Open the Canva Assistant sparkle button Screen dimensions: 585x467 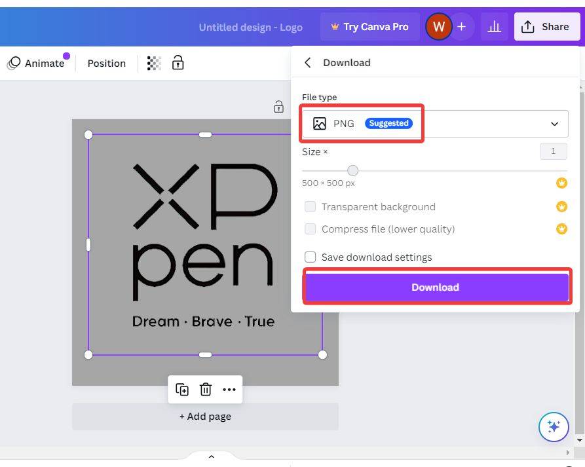[x=554, y=427]
